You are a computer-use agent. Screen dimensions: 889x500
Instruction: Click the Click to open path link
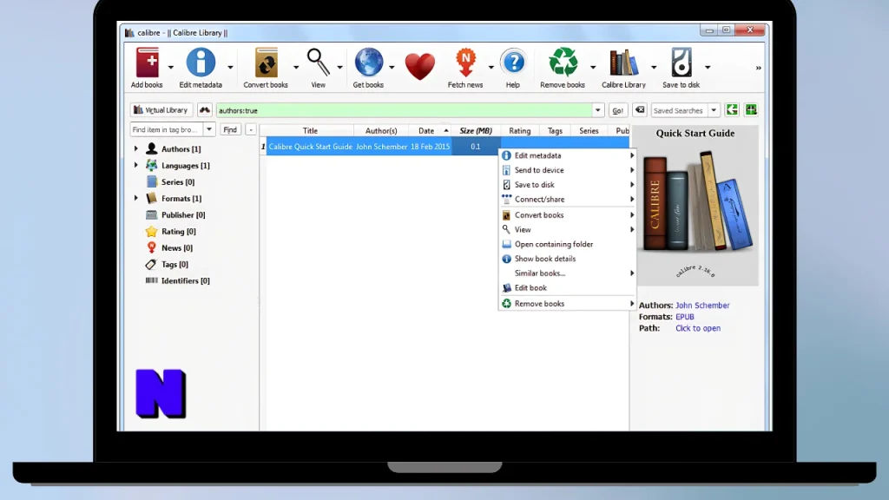[x=697, y=328]
